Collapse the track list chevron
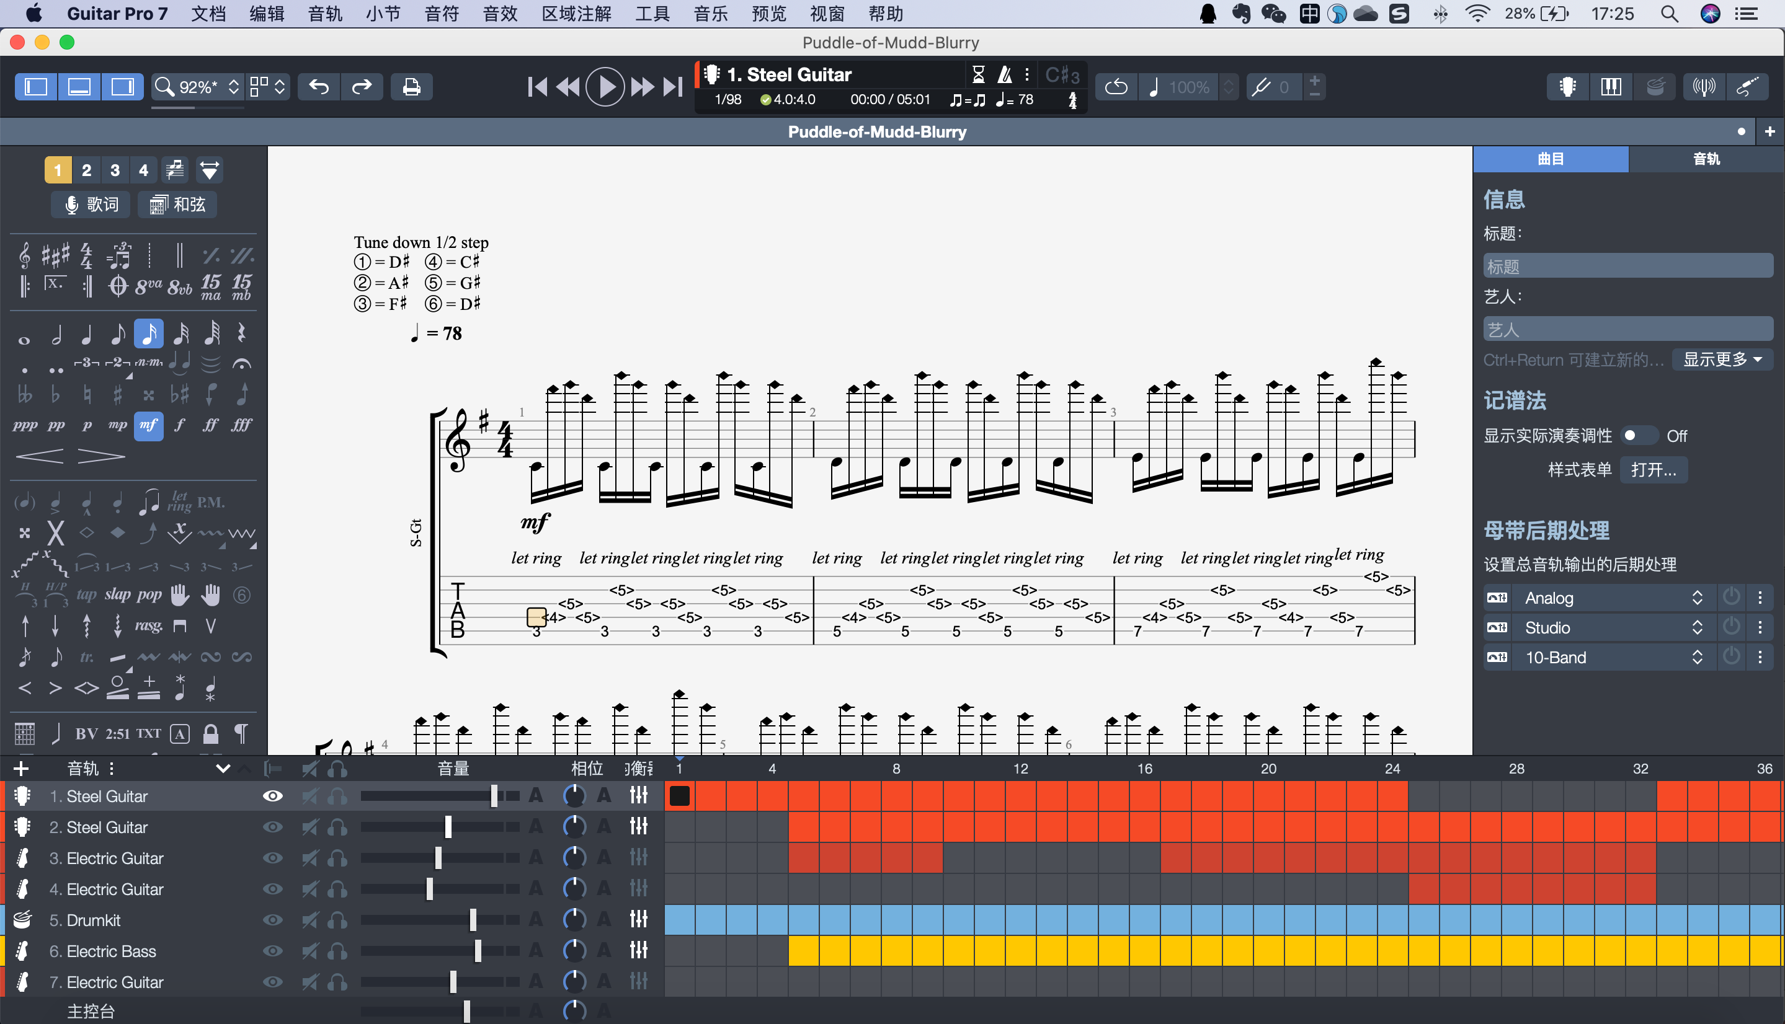This screenshot has width=1785, height=1024. point(223,768)
